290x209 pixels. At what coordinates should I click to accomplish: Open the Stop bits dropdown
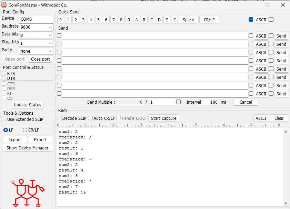coord(36,43)
